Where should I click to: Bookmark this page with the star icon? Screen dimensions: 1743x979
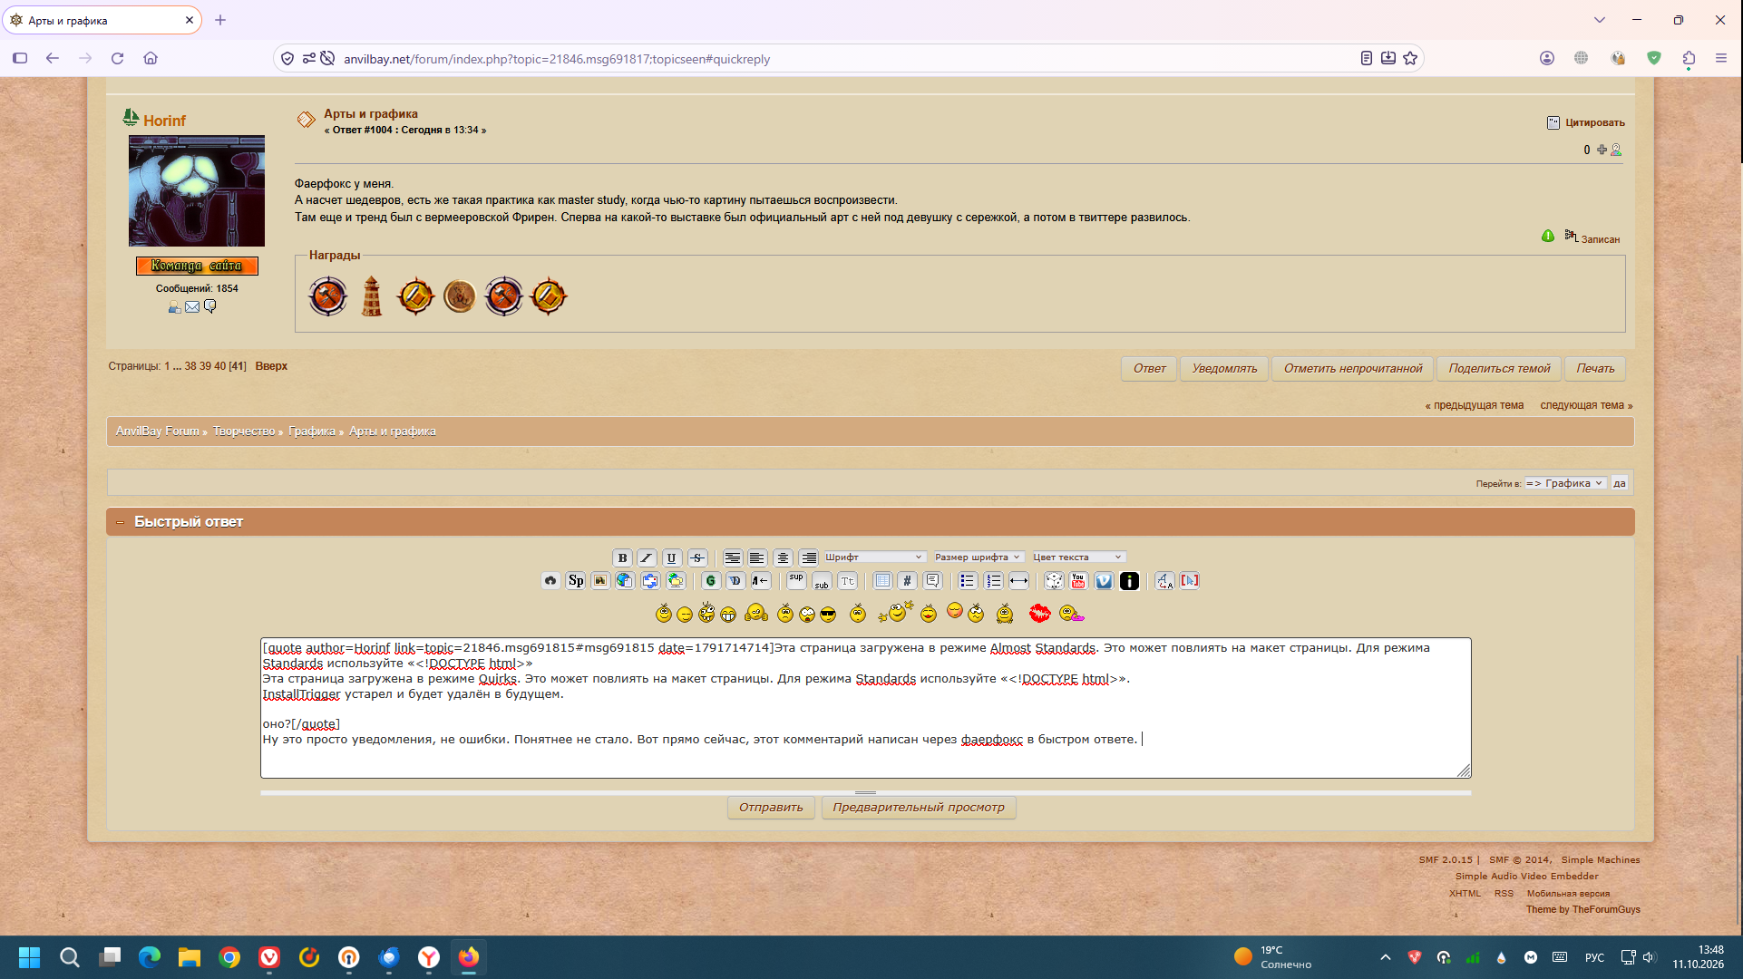(1410, 58)
